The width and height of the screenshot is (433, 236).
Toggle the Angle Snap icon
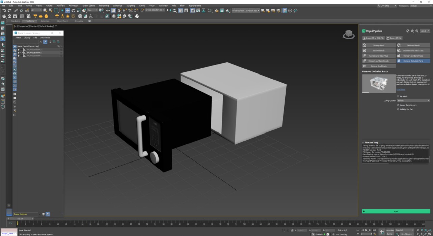pyautogui.click(x=125, y=11)
